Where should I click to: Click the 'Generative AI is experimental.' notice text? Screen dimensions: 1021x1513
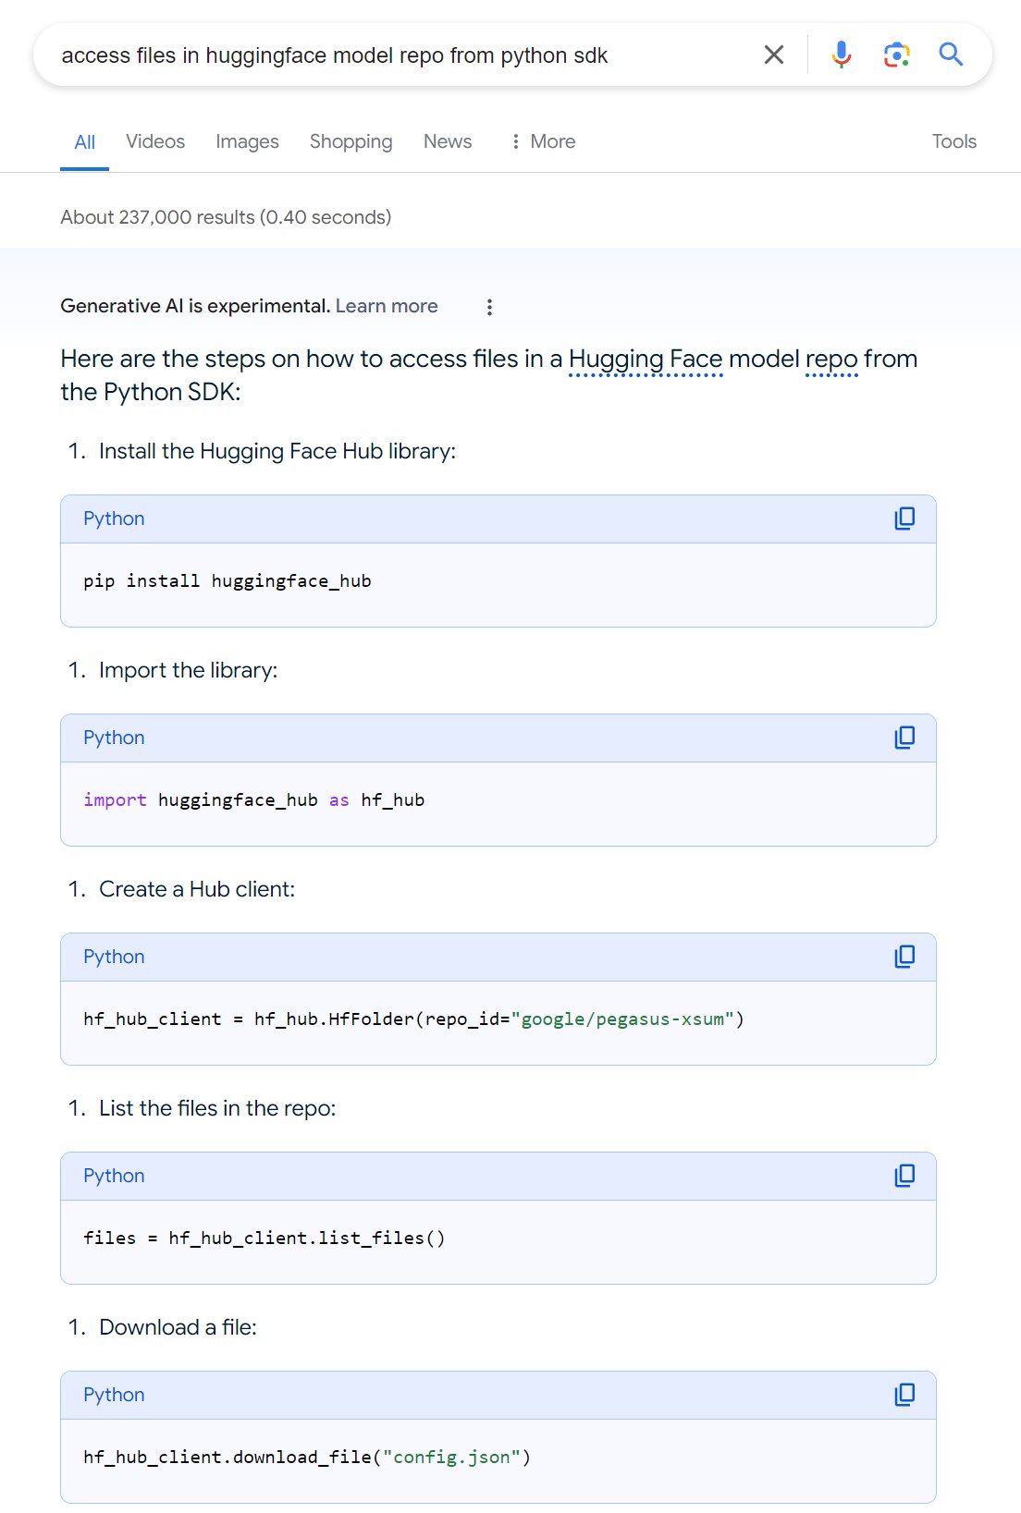click(195, 306)
